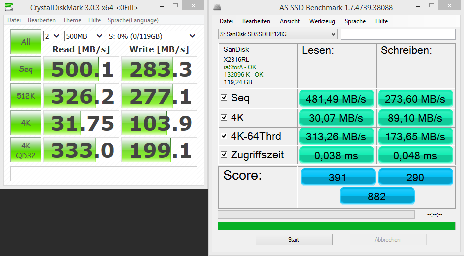The image size is (464, 256).
Task: Open the Theme menu in CrystalDiskMark
Action: (x=72, y=20)
